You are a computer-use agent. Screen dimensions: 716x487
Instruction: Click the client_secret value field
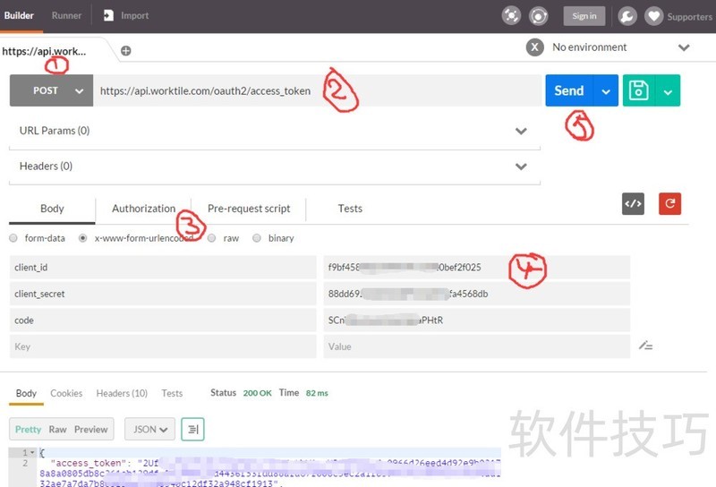click(477, 294)
